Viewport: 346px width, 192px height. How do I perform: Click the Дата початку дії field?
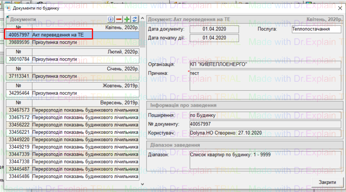pyautogui.click(x=214, y=38)
